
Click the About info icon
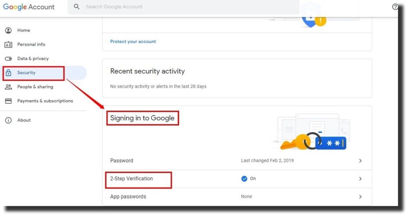[x=8, y=120]
